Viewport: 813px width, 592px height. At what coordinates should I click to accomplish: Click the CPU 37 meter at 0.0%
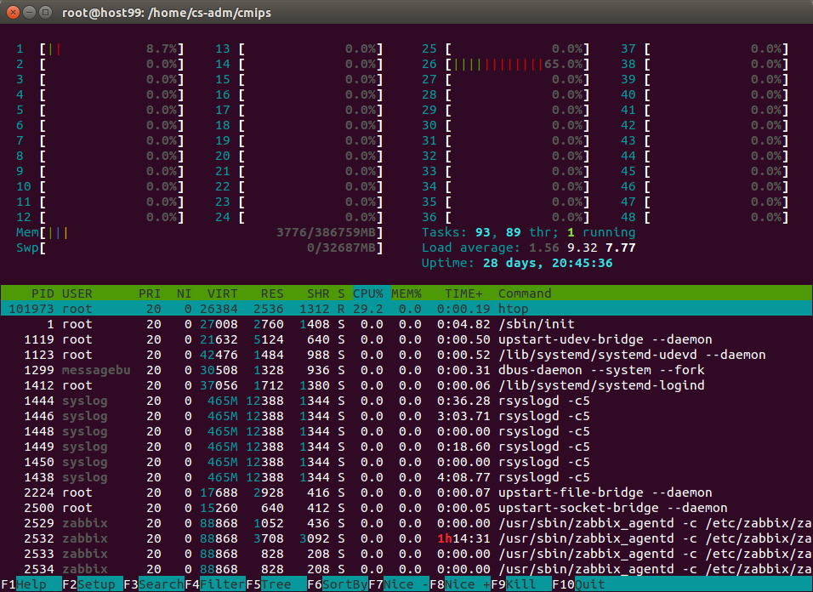pyautogui.click(x=717, y=49)
